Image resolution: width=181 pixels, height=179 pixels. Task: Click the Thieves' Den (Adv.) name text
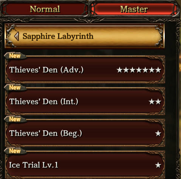click(x=46, y=70)
